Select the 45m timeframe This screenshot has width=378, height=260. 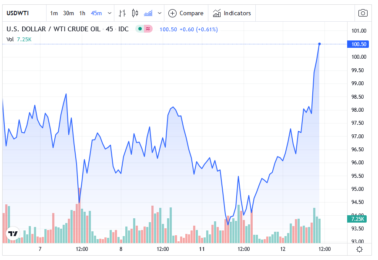click(96, 13)
